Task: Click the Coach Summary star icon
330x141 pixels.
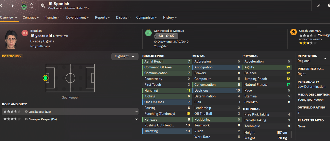Action: (293, 32)
